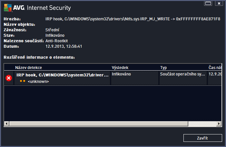Click the Součást operačního sy... type cell

pyautogui.click(x=182, y=74)
